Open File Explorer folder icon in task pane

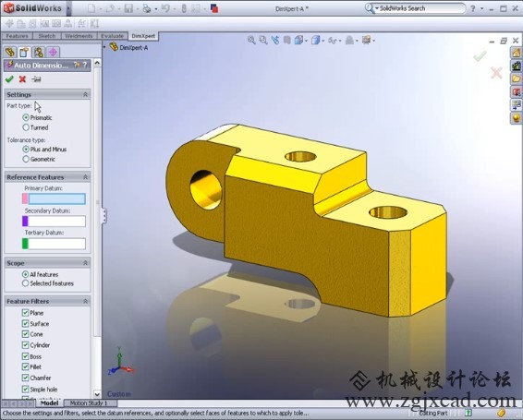[517, 78]
